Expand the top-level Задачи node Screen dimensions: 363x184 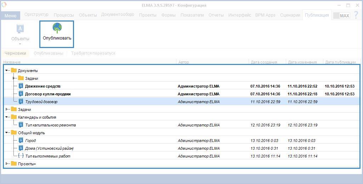(6, 109)
